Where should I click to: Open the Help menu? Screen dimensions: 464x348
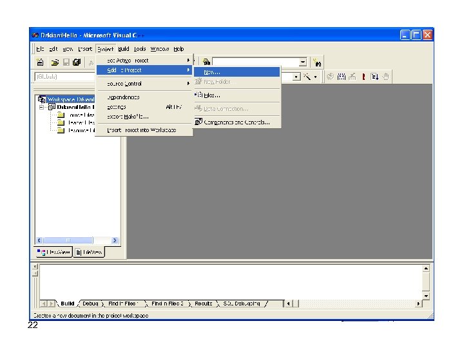point(179,49)
